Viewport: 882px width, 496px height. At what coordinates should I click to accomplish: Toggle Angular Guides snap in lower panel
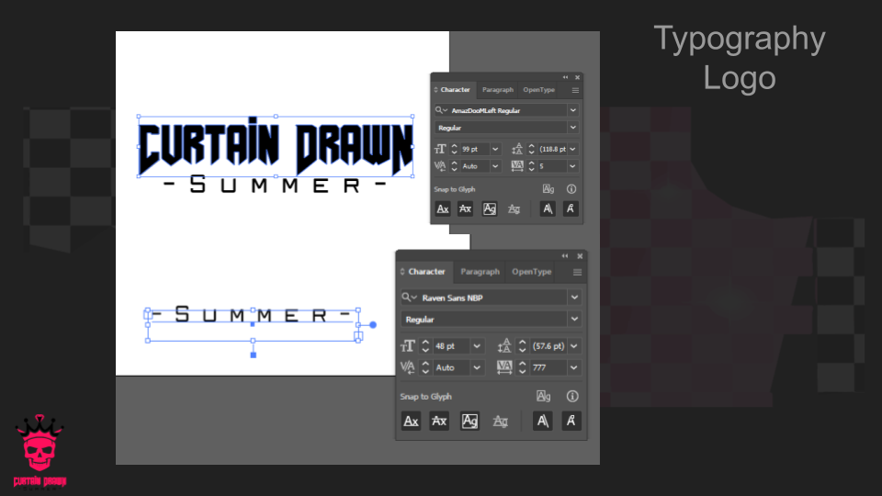[542, 421]
